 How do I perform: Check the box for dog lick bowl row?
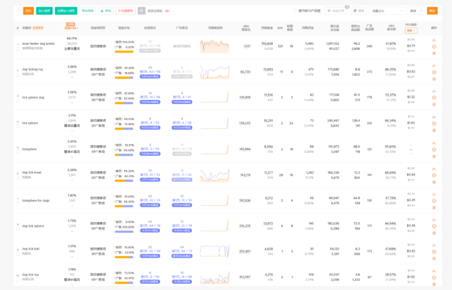[18, 178]
